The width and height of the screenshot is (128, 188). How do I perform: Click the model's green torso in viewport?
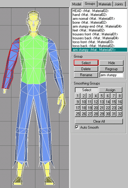point(34,60)
